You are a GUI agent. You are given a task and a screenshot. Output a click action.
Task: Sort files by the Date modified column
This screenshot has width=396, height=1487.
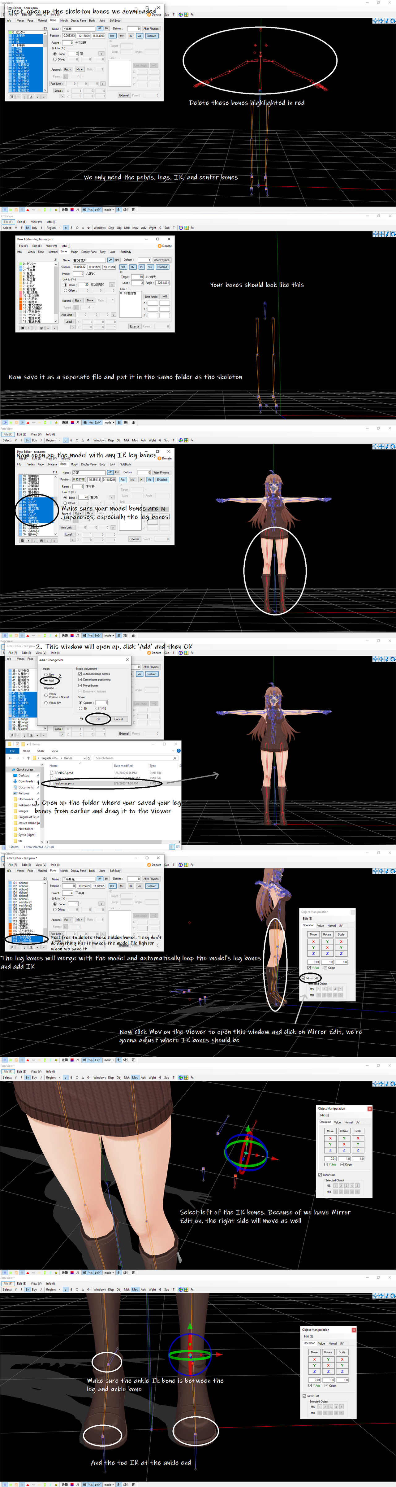[x=123, y=765]
